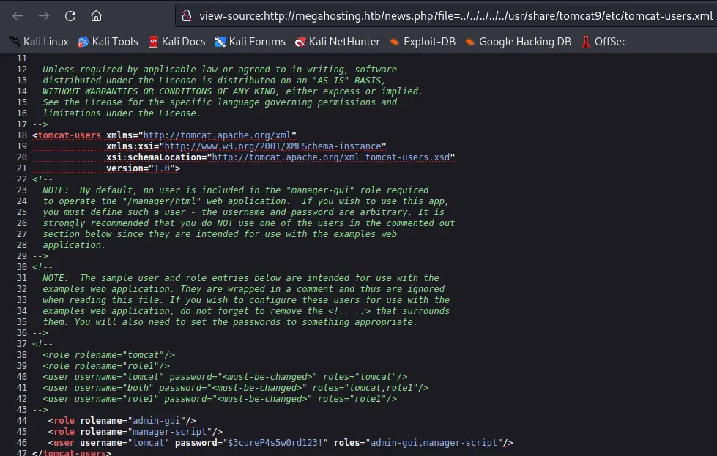
Task: Click the Kali Linux dragon favicon
Action: (14, 42)
